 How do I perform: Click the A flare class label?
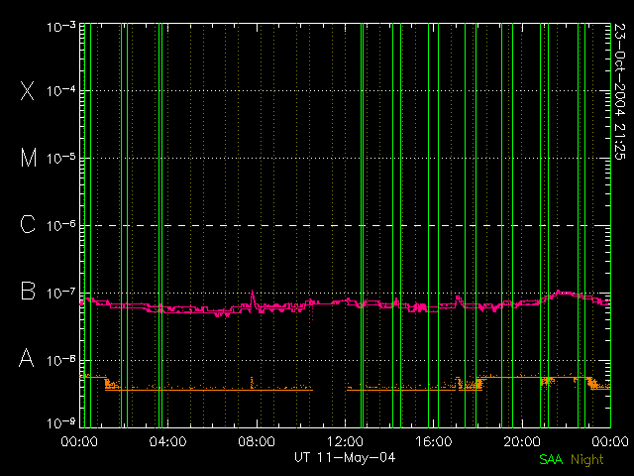pyautogui.click(x=27, y=358)
